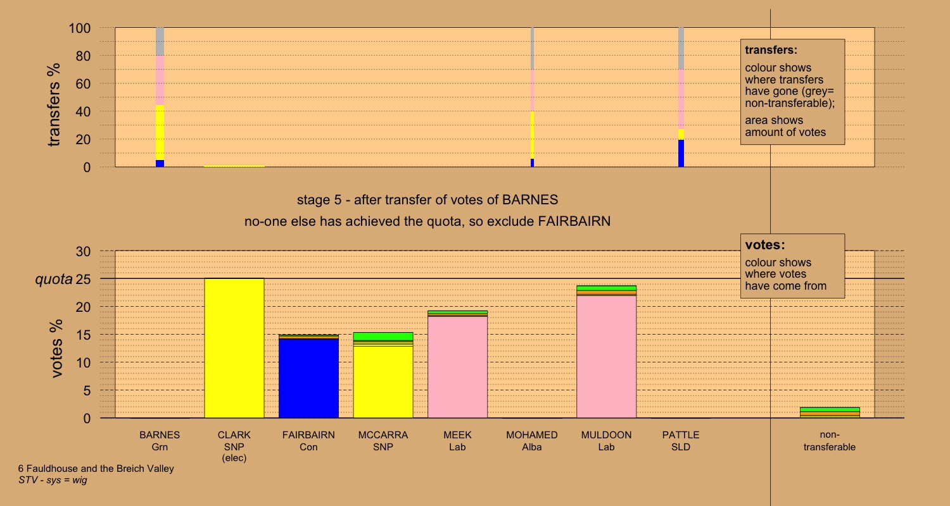Click the FAIRBAIRN Con candidate label

pos(308,441)
